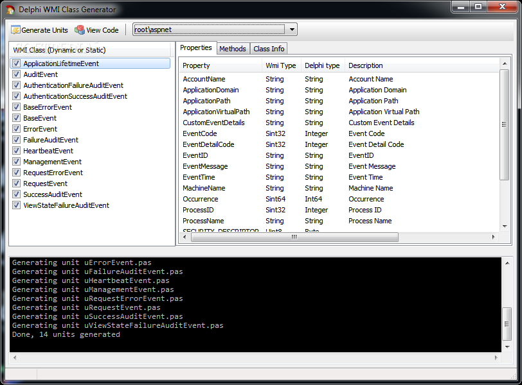Click log console horizontal scroll right arrow

tap(496, 358)
